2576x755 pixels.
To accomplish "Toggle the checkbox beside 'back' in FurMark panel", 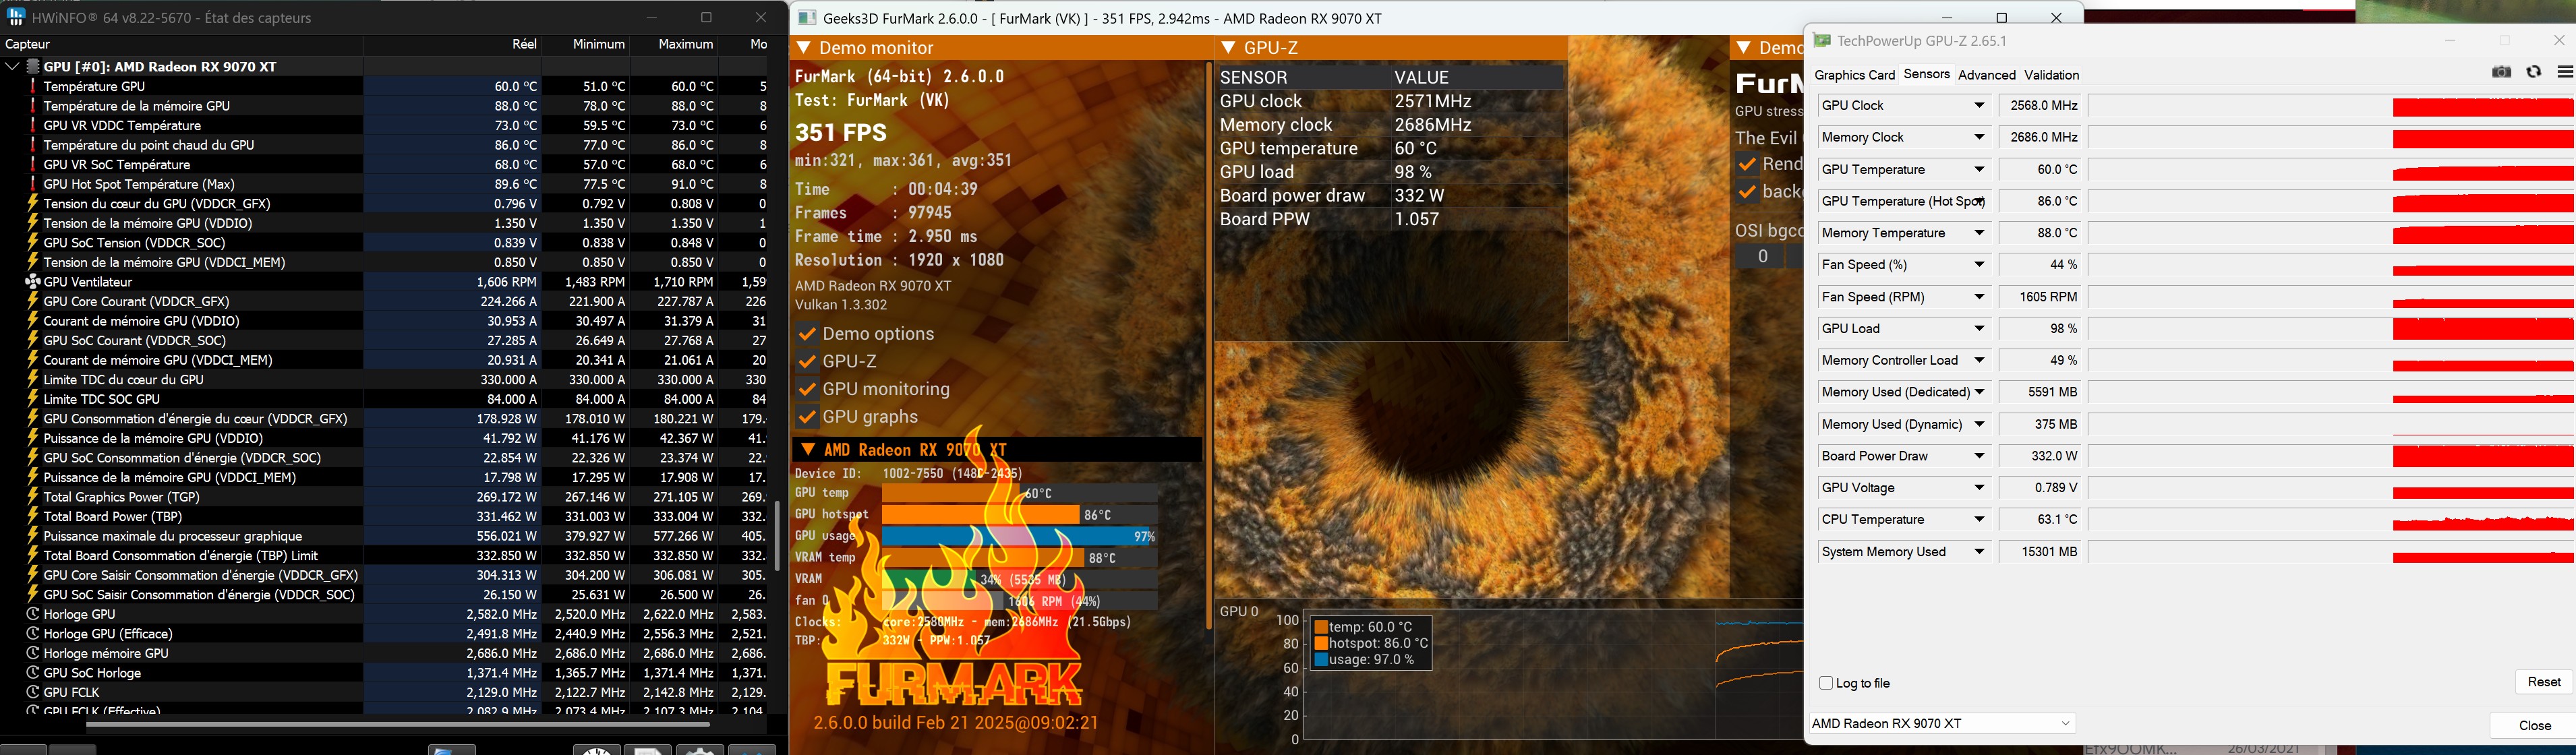I will (1748, 192).
